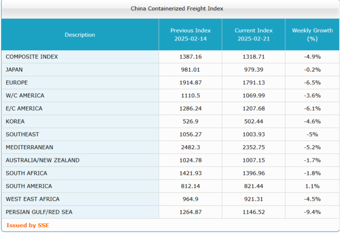This screenshot has width=341, height=233.
Task: Click the China Containerized Freight Index title
Action: 169,9
